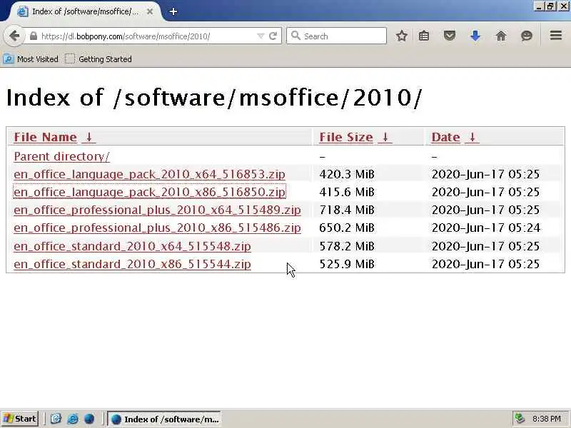The height and width of the screenshot is (428, 571).
Task: Reload the page with the refresh icon
Action: pos(273,36)
